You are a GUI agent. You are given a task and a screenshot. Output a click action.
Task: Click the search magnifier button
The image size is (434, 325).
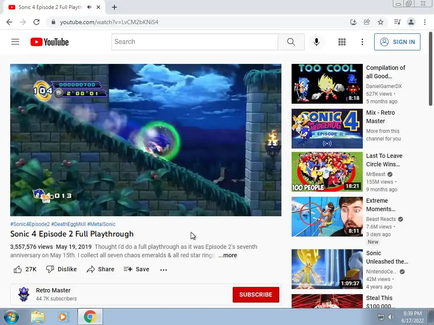(x=291, y=42)
